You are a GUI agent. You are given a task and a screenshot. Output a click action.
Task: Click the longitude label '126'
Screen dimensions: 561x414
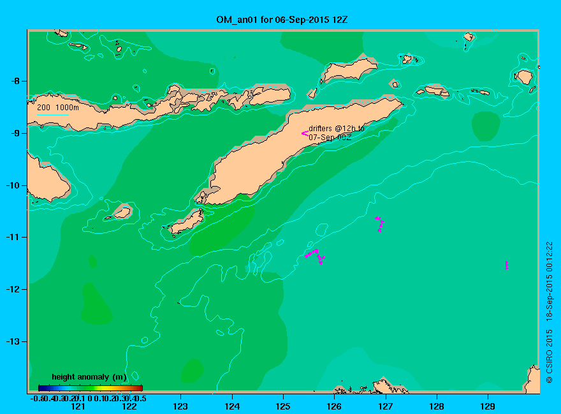coord(334,406)
